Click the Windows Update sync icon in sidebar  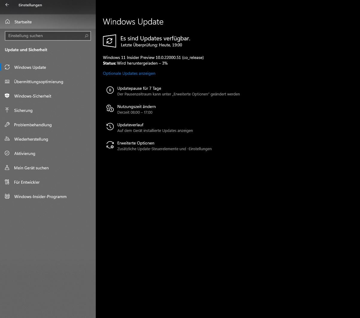(7, 67)
